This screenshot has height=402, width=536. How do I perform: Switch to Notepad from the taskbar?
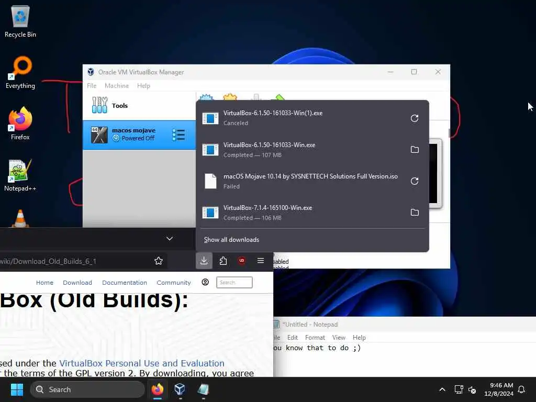tap(203, 389)
